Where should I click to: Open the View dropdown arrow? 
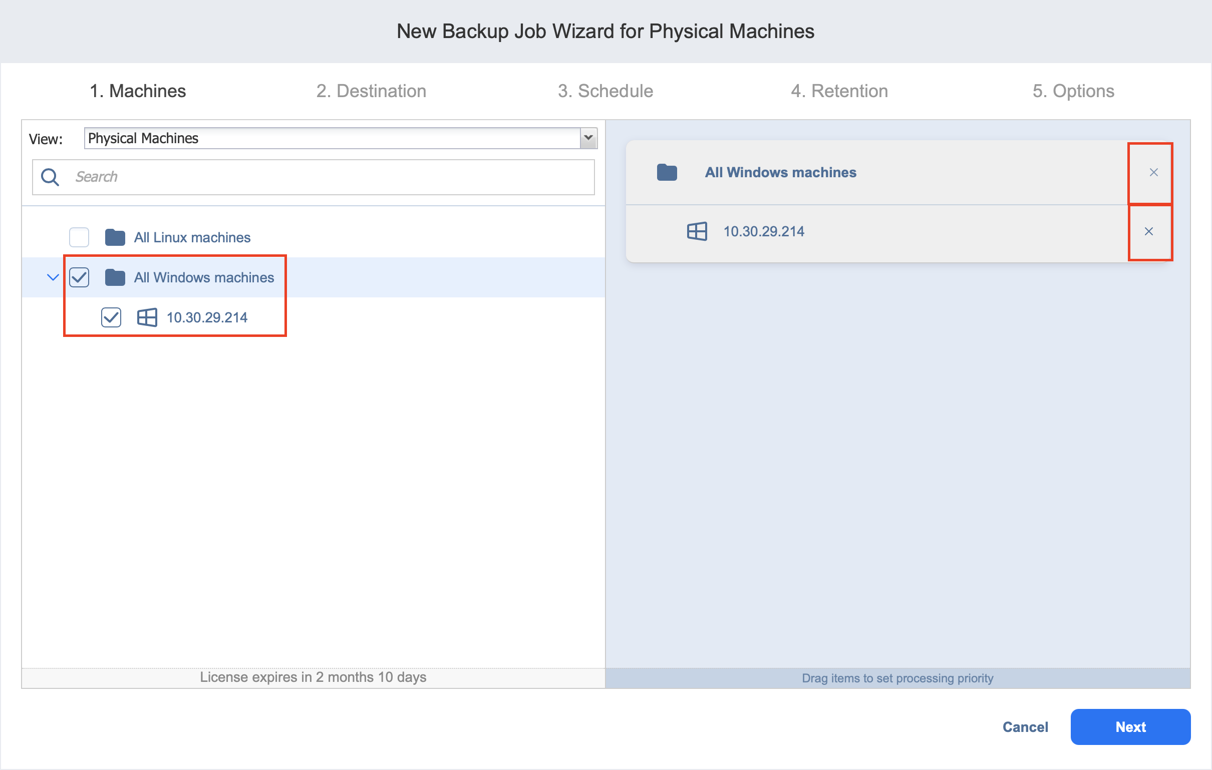tap(588, 138)
